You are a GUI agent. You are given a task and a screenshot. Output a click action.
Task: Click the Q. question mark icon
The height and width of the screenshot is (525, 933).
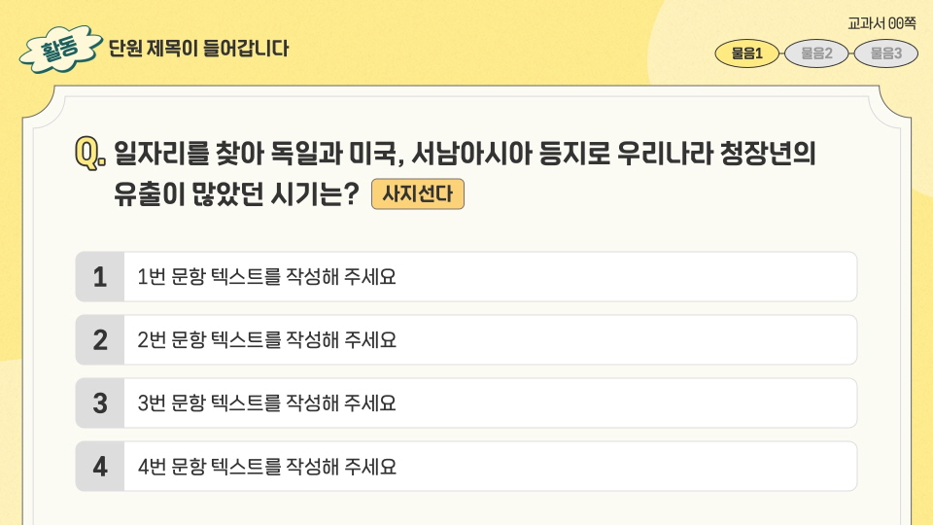(x=89, y=154)
